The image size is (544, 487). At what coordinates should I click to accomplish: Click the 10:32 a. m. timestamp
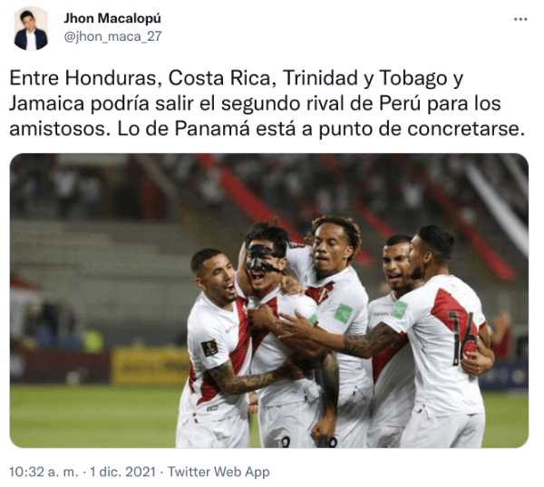[x=44, y=472]
